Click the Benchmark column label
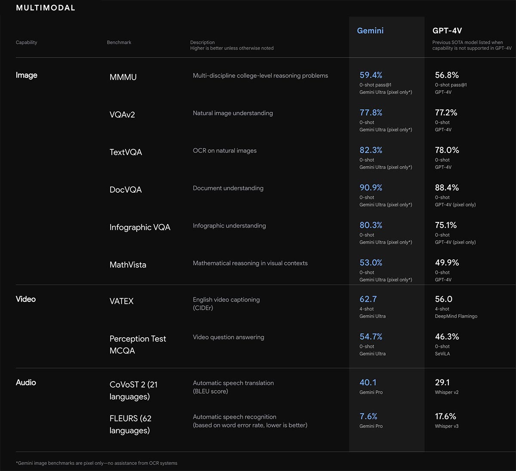 click(x=119, y=42)
